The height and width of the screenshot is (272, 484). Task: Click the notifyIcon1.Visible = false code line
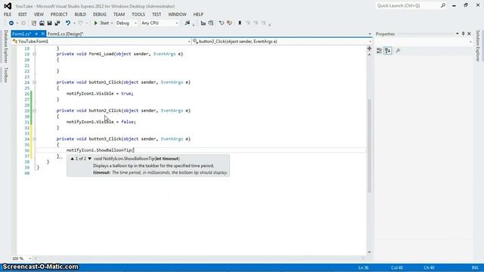(x=101, y=122)
